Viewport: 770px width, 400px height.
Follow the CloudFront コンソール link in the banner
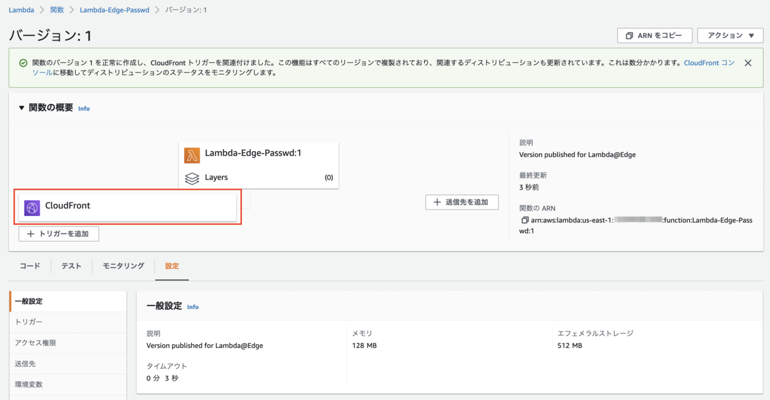pos(709,63)
